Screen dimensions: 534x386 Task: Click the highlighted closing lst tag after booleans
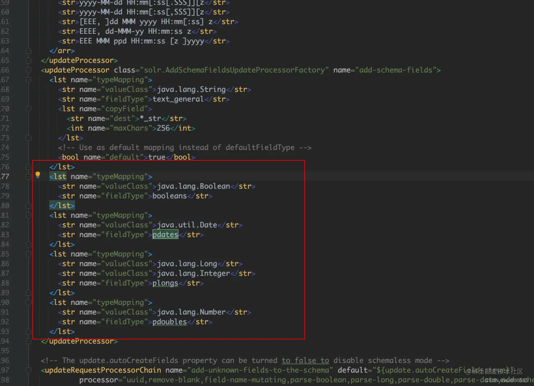click(62, 206)
